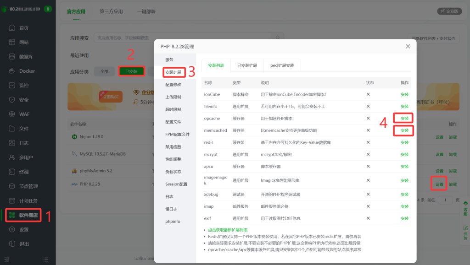The width and height of the screenshot is (470, 265).
Task: Open the 网站 (Websites) sidebar icon
Action: click(18, 42)
